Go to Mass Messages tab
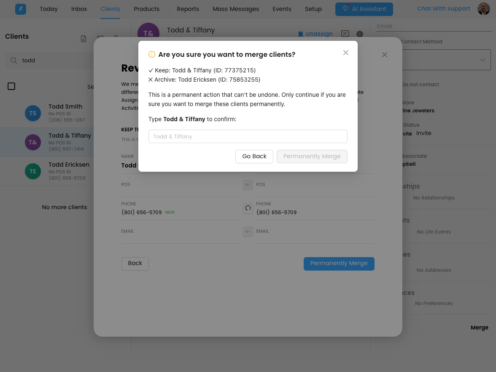Screen dimensions: 496x372 coord(236,9)
